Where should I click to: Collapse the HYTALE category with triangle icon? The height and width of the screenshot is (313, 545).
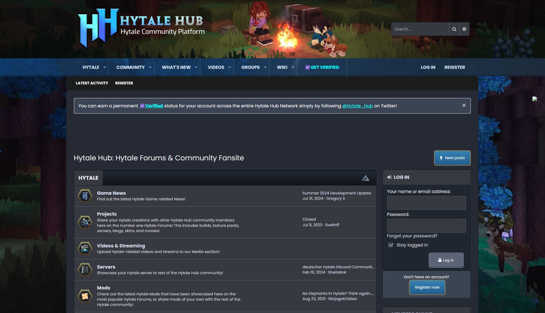(x=365, y=178)
